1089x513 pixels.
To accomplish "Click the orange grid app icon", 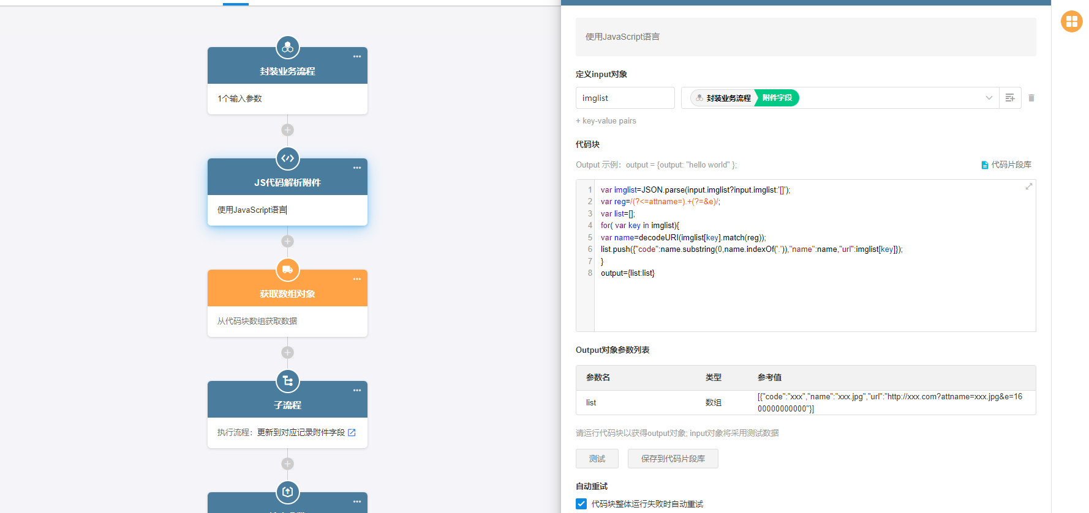I will (x=1071, y=21).
